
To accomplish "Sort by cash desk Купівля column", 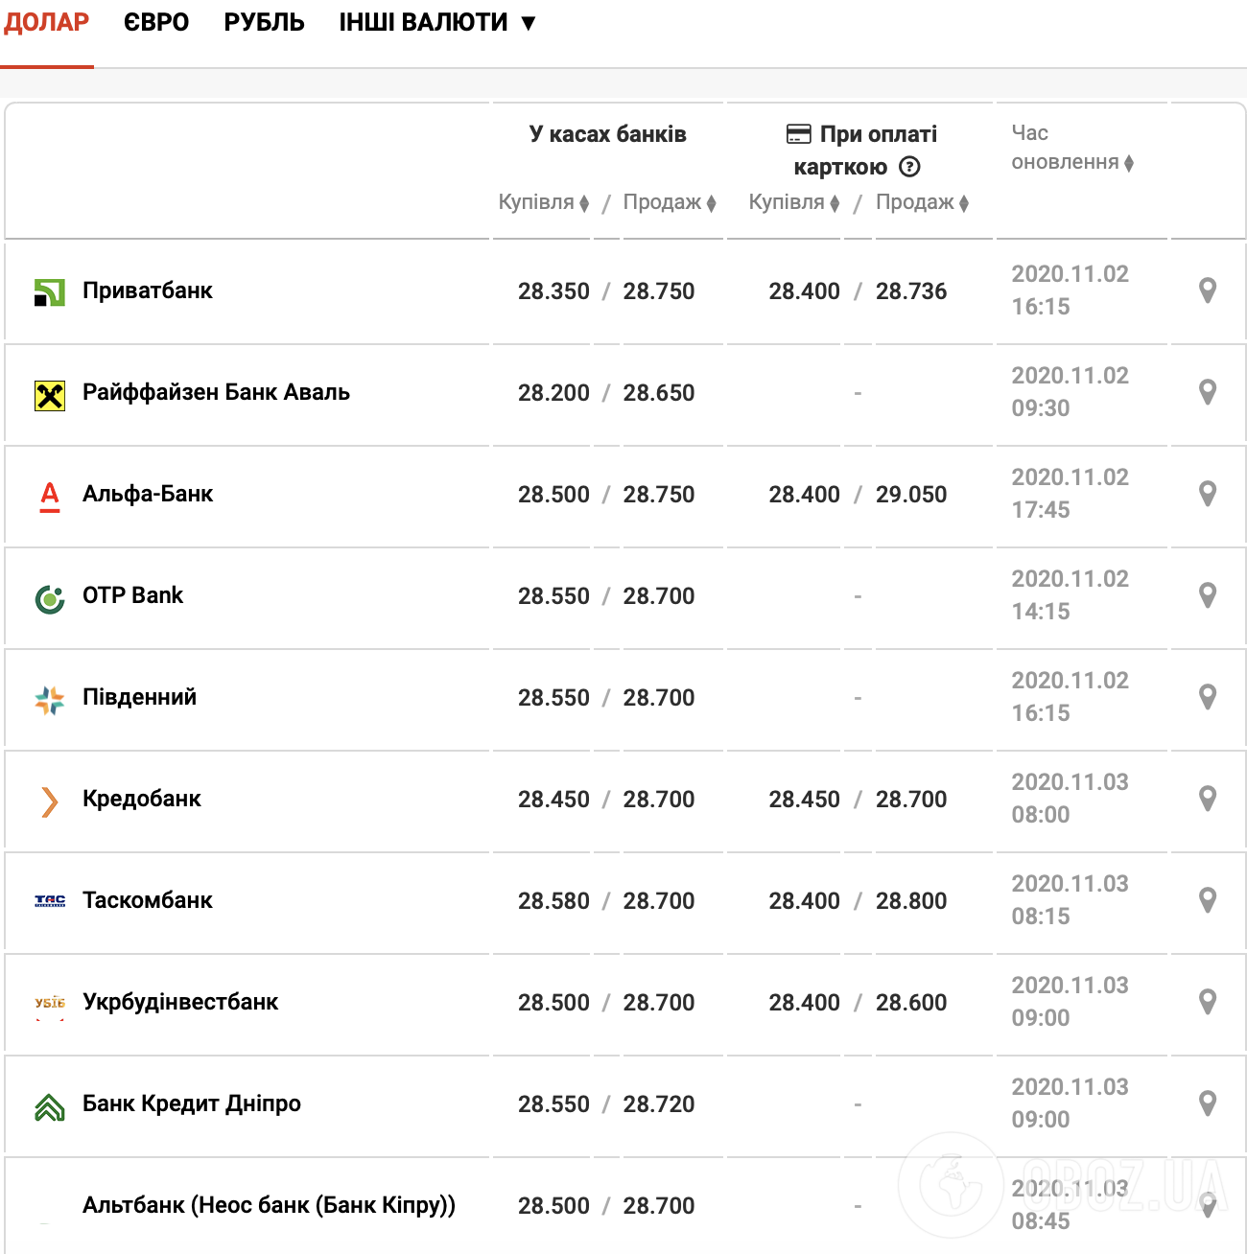I will [544, 202].
